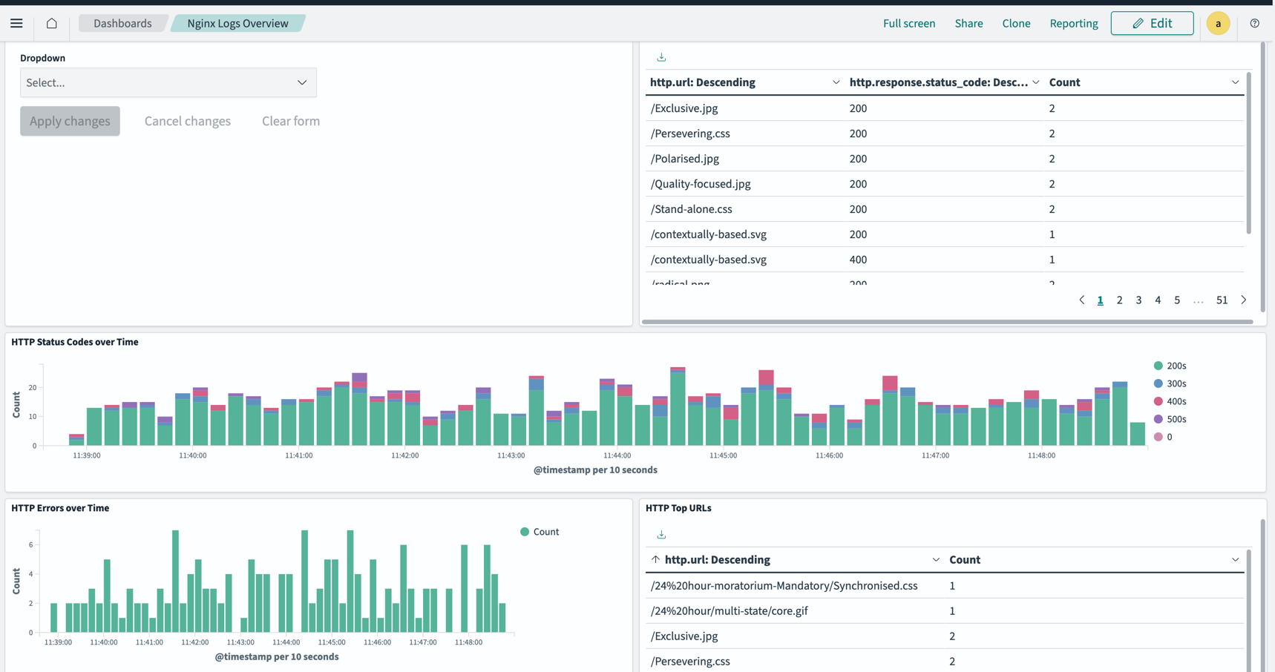Open the user avatar menu

pos(1218,23)
